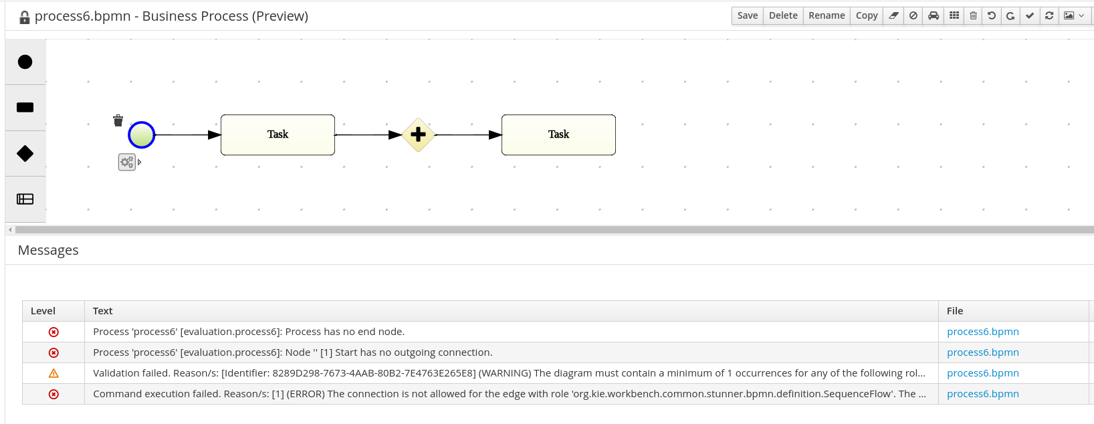Viewport: 1094px width, 424px height.
Task: Click the toolbar trash can icon
Action: click(974, 15)
